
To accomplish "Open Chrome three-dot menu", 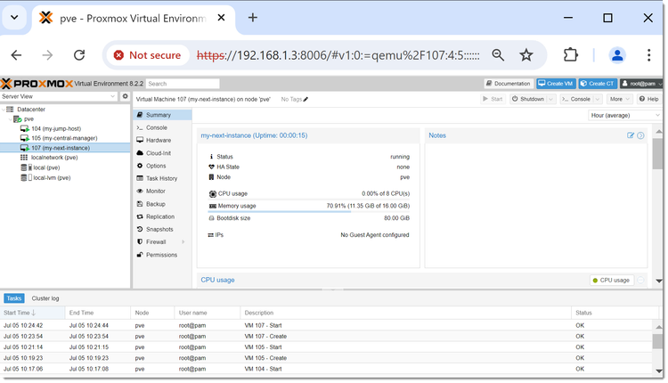I will click(x=648, y=55).
